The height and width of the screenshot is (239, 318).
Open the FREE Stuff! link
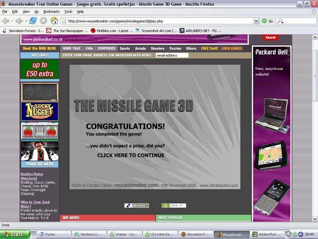pos(209,49)
